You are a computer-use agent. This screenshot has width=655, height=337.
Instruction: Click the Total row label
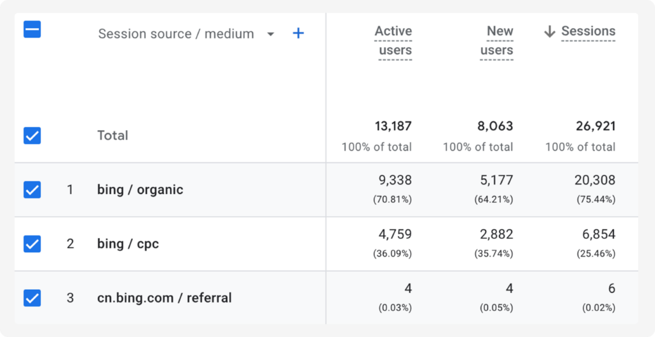pyautogui.click(x=113, y=135)
